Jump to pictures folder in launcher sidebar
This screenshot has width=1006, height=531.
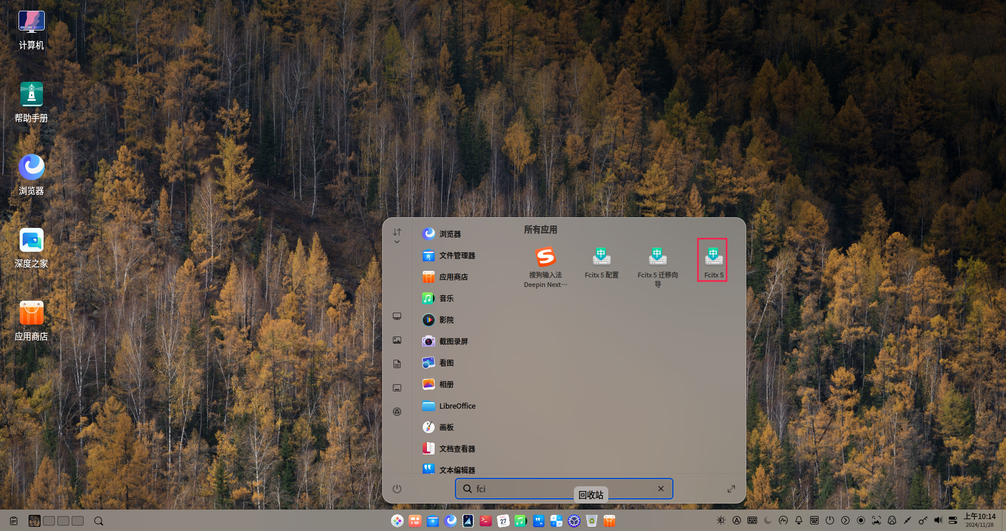click(397, 340)
